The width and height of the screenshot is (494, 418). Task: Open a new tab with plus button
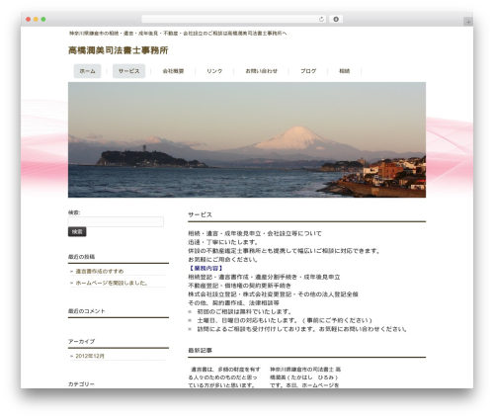(x=468, y=22)
